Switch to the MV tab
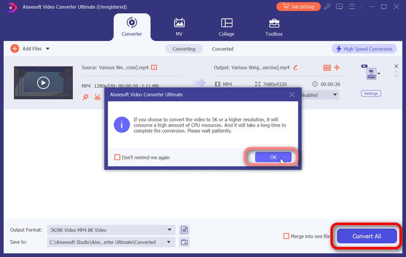The height and width of the screenshot is (257, 406). (179, 27)
